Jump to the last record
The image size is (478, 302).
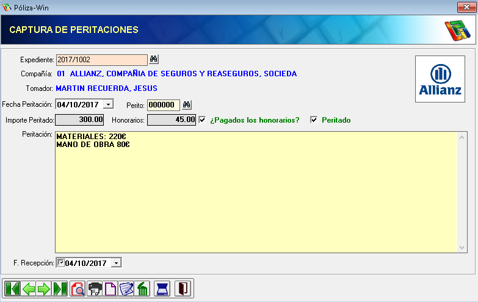60,289
